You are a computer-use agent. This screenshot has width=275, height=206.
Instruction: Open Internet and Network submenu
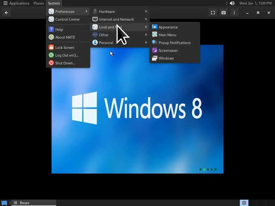[x=120, y=19]
